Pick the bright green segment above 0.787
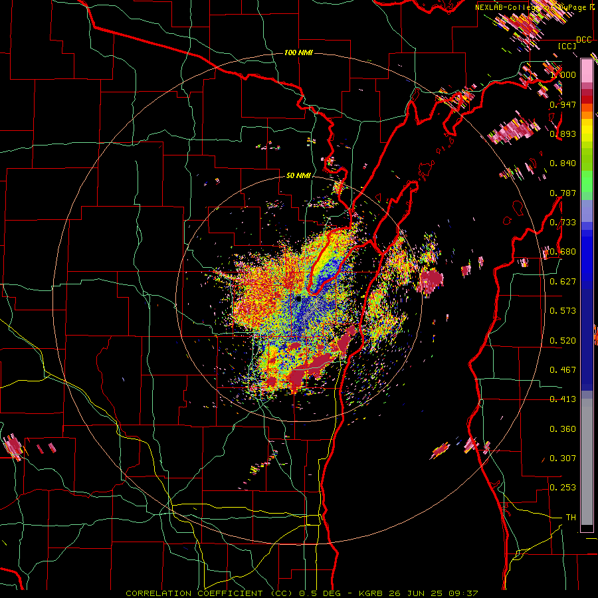The image size is (598, 598). coord(587,181)
